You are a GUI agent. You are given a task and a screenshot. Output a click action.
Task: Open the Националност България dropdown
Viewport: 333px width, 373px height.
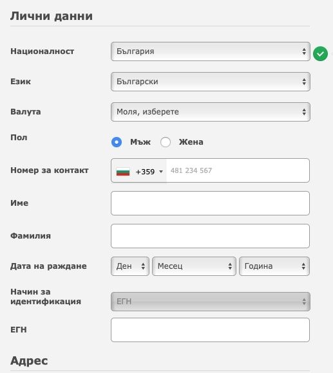click(211, 51)
